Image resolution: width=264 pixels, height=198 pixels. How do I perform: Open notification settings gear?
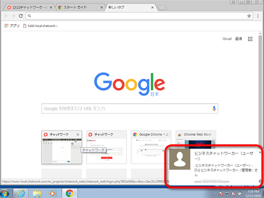point(260,181)
